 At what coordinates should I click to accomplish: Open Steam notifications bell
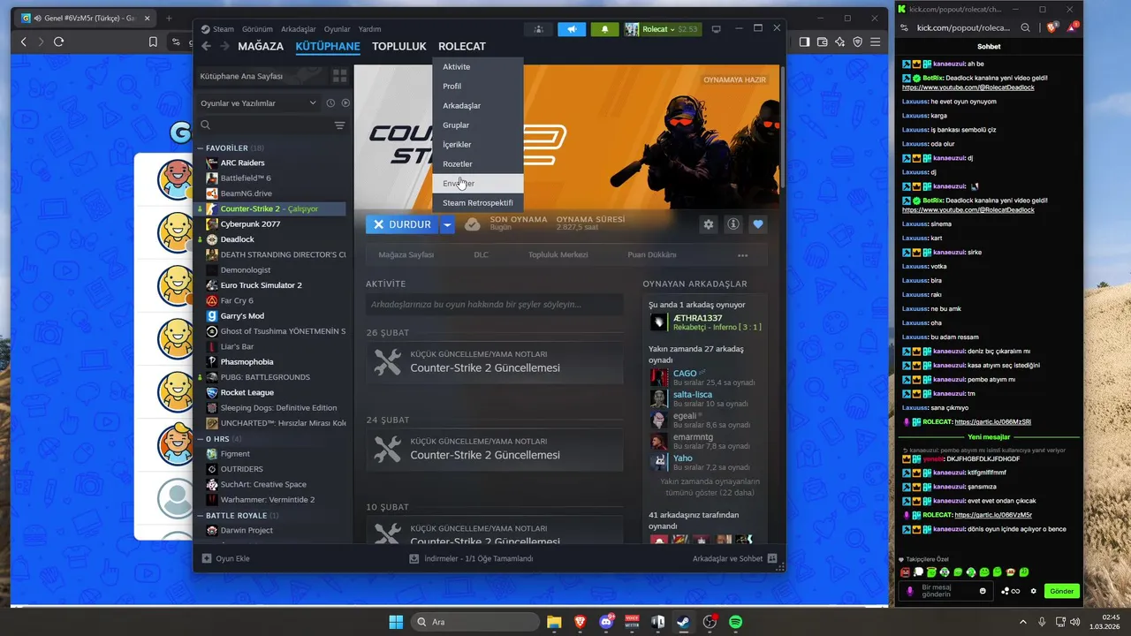pyautogui.click(x=604, y=29)
